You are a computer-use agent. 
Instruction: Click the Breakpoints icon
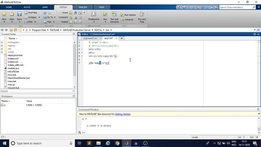94,14
